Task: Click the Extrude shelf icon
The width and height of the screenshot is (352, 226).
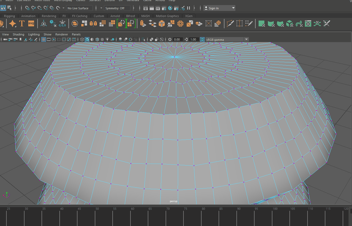Action: [x=143, y=23]
